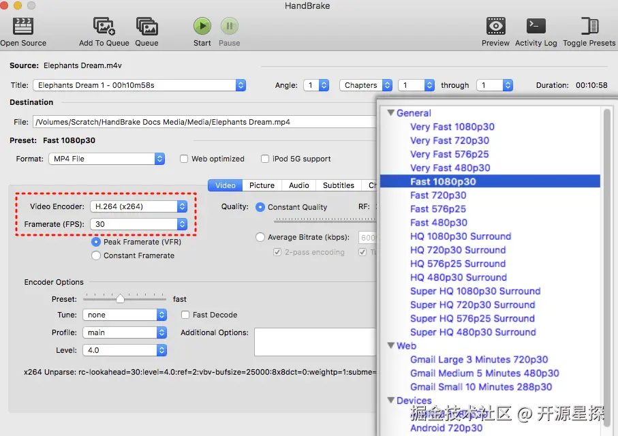Select the Very Fast 576p25 preset
Screen dimensions: 618x436
point(449,155)
